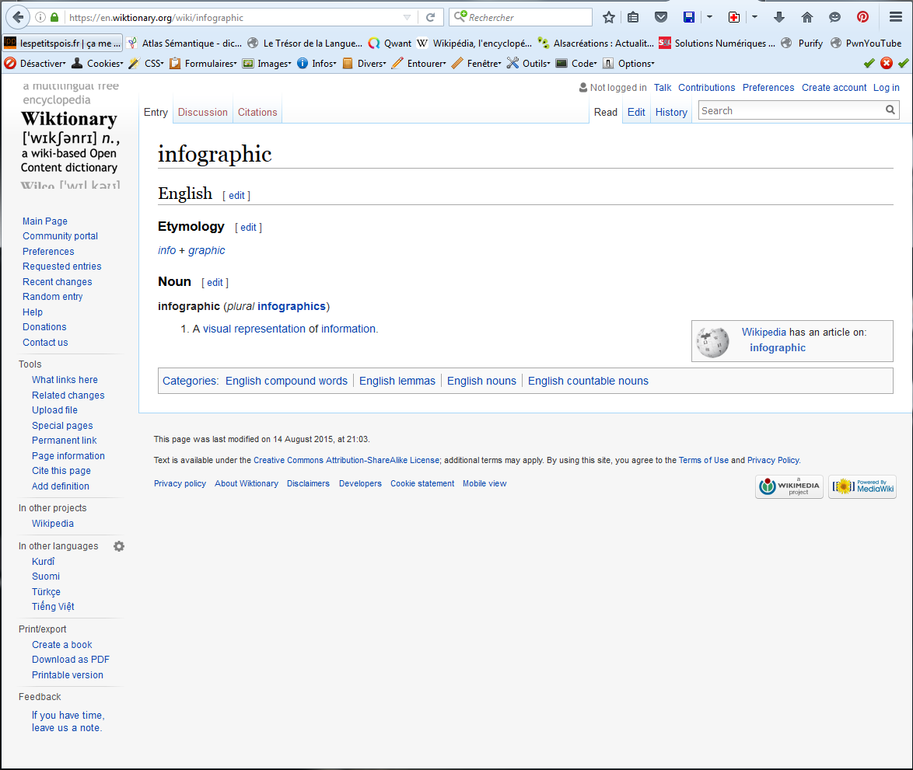Click the Create account link

click(834, 88)
